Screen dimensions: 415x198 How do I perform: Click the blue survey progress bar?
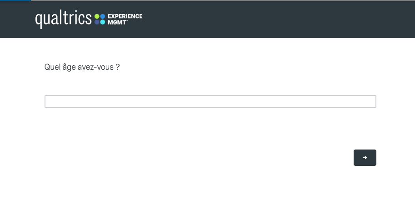tap(15, 0)
